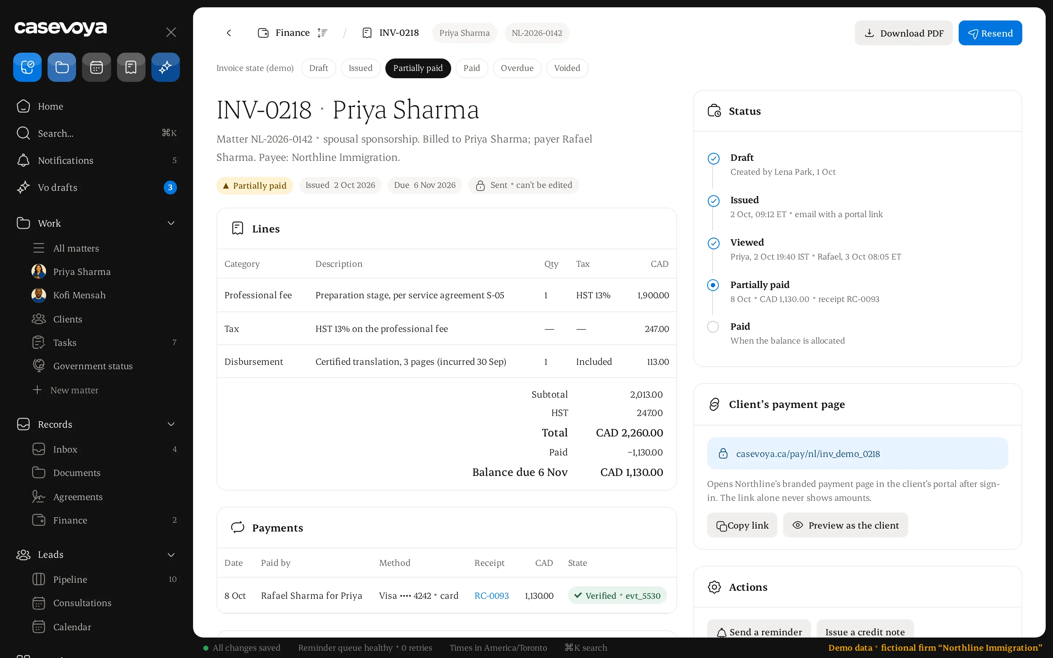Preview as the client

[x=845, y=525]
